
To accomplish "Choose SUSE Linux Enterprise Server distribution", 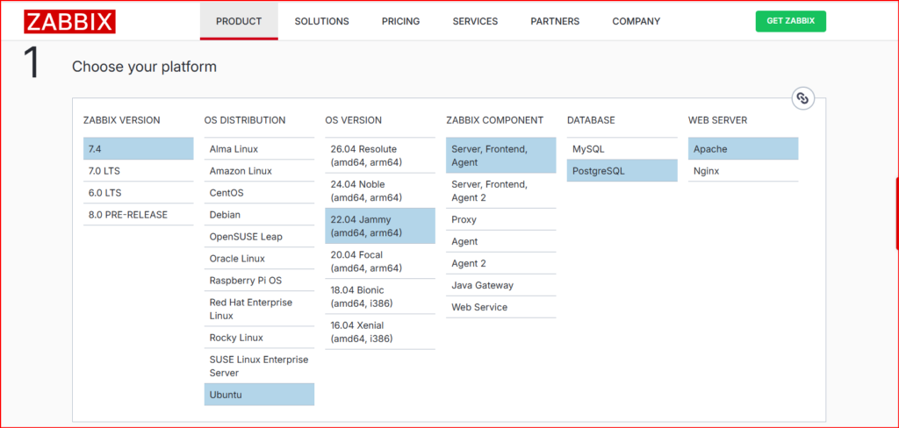I will tap(259, 366).
